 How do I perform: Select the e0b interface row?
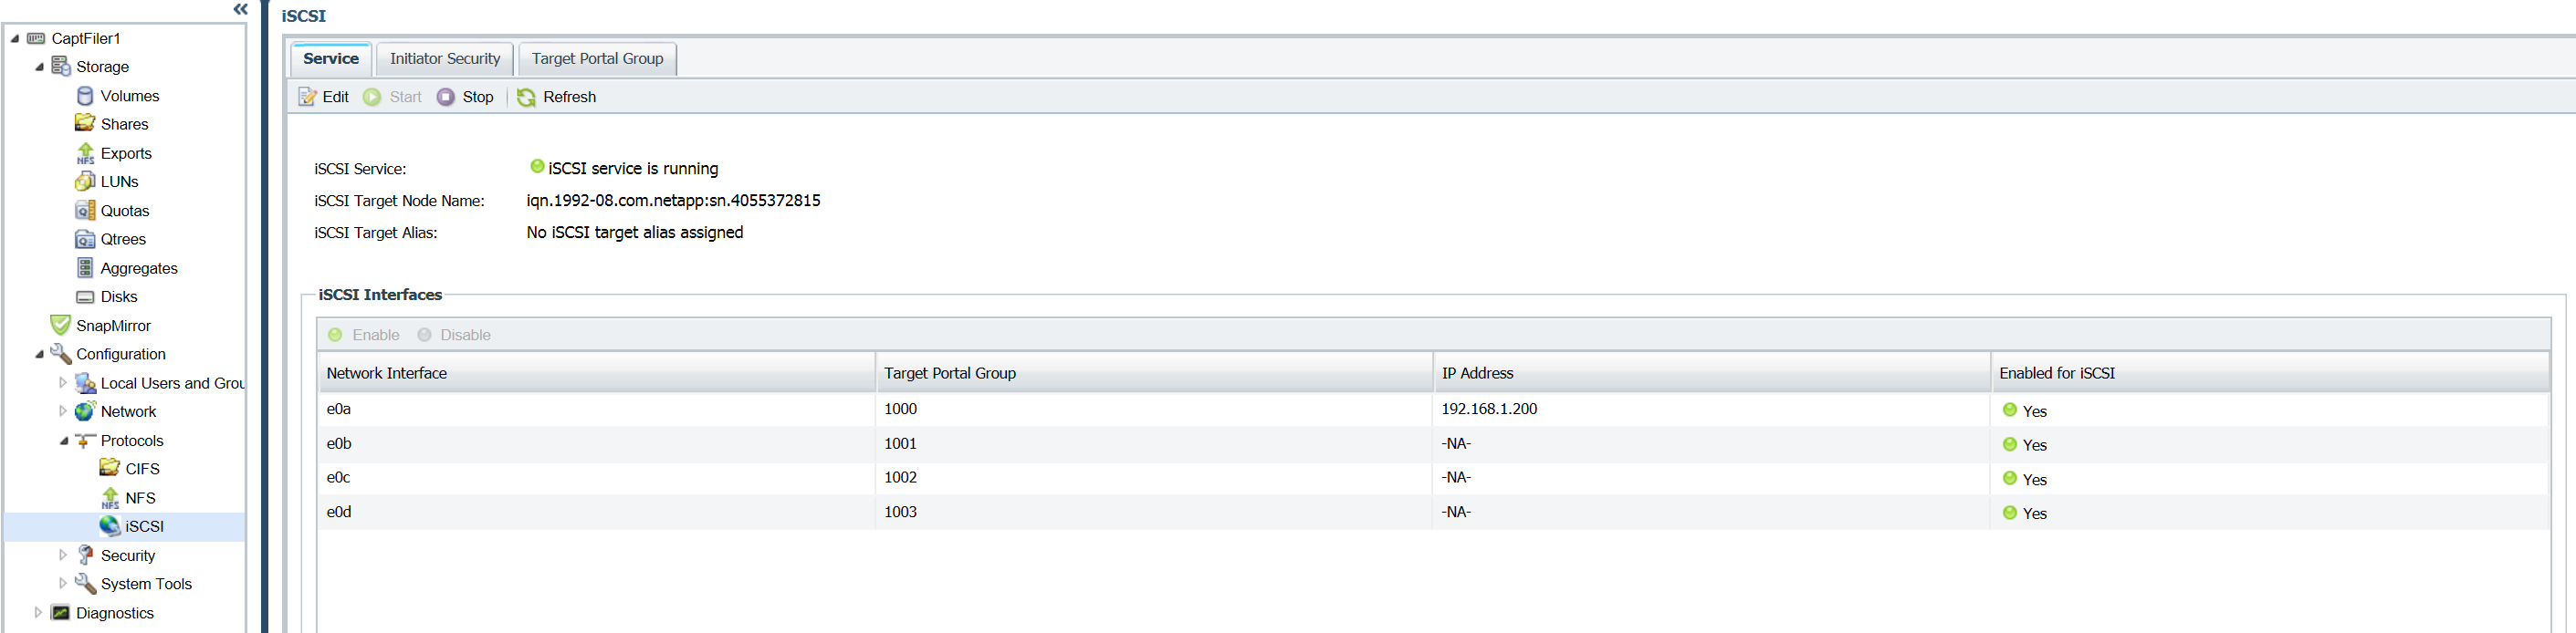(1433, 443)
